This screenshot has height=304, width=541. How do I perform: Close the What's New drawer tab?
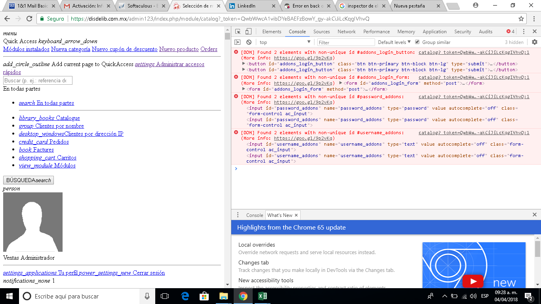point(296,215)
